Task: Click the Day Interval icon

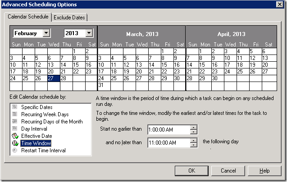Action: (x=15, y=129)
